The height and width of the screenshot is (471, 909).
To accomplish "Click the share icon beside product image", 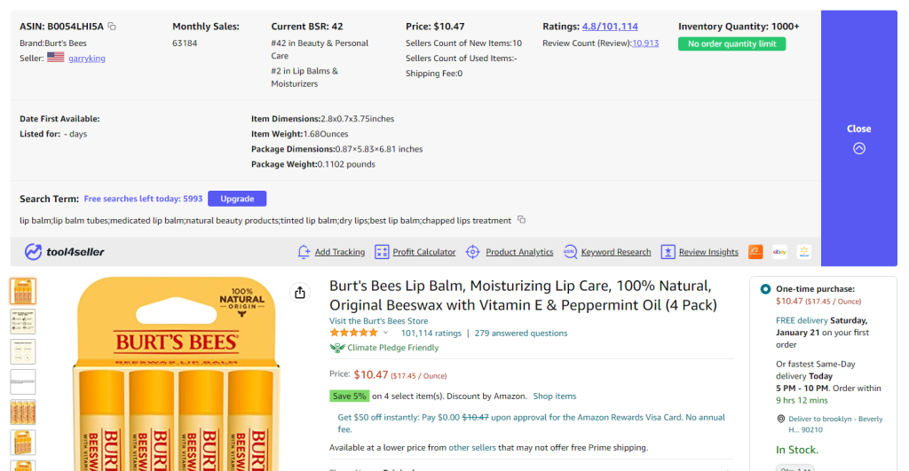I will pyautogui.click(x=300, y=293).
